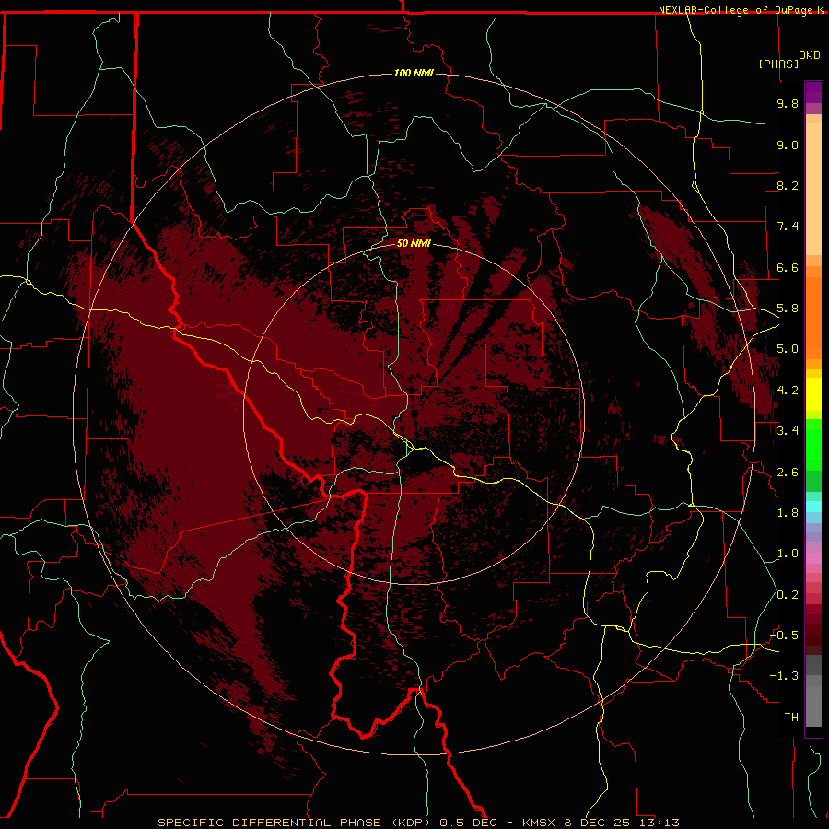This screenshot has width=829, height=829.
Task: Click the -0.5 value on the scale
Action: point(785,636)
